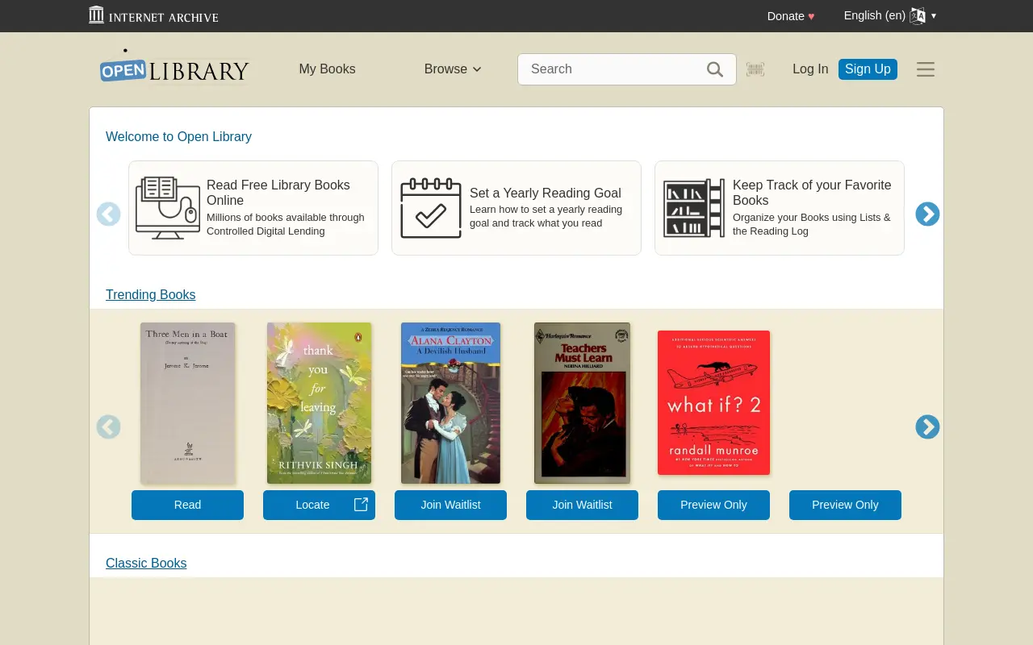The height and width of the screenshot is (645, 1033).
Task: Click Preview Only under what if? 2
Action: pyautogui.click(x=713, y=505)
